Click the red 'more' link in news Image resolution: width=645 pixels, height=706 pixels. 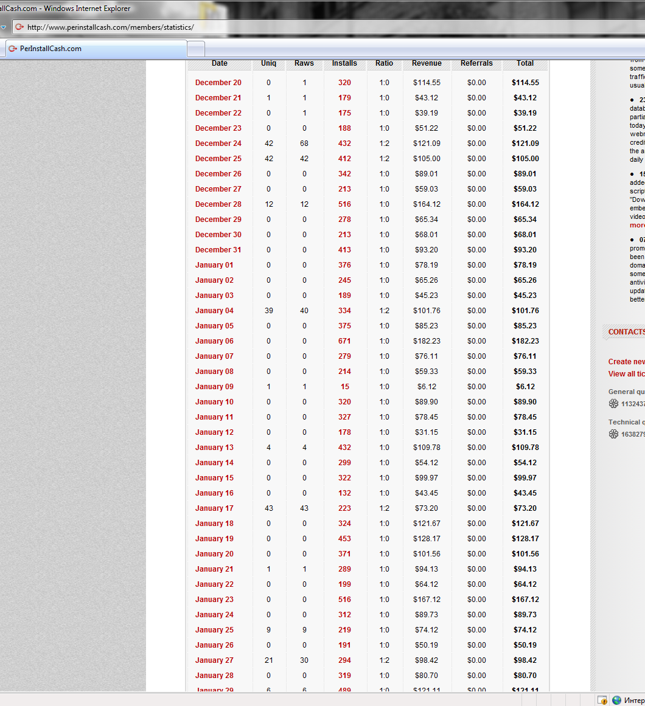click(637, 225)
